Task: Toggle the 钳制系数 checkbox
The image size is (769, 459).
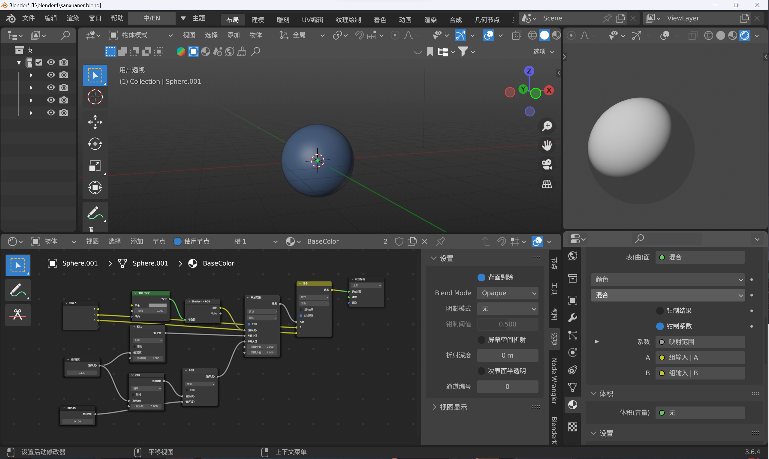Action: (660, 326)
